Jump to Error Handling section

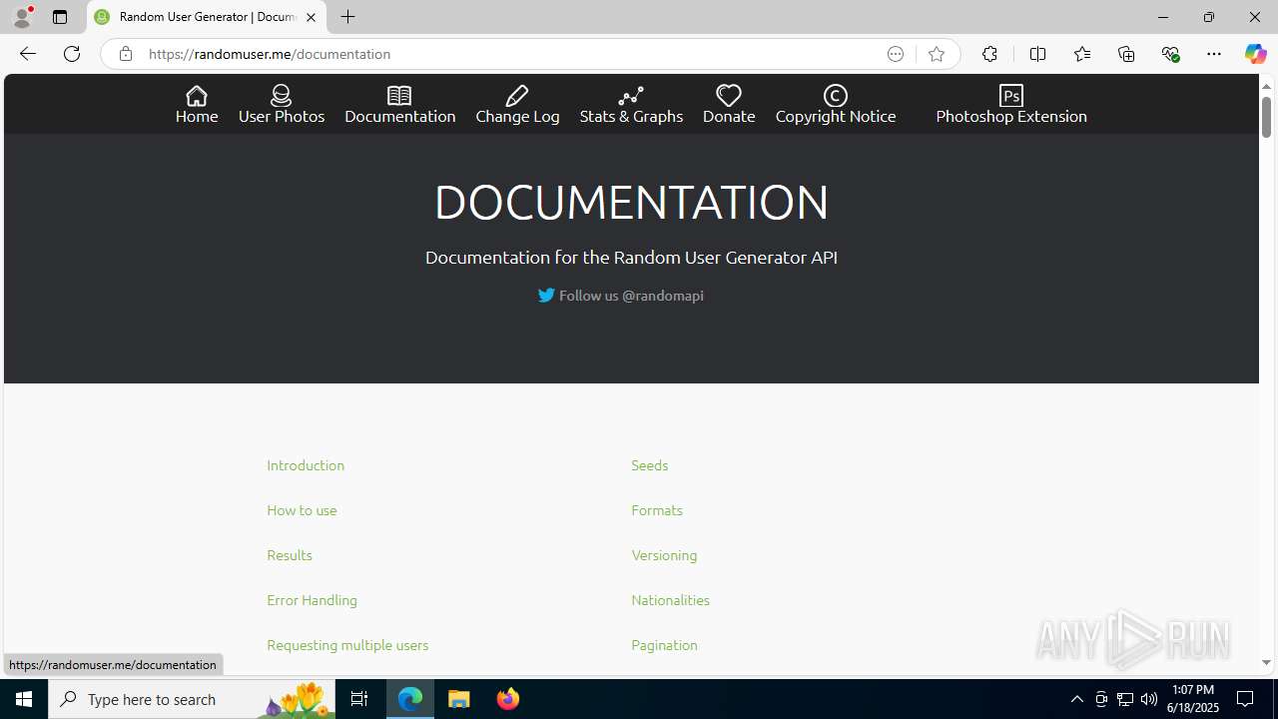[312, 599]
